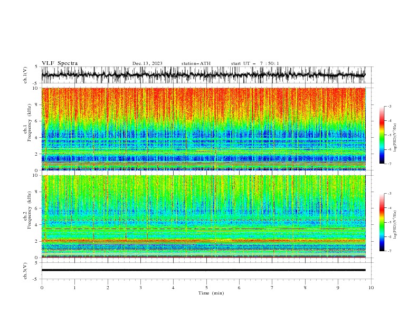Screen dimensions: 418x323
Task: Click the "ch.1(V)" waveform axis label
Action: [25, 75]
